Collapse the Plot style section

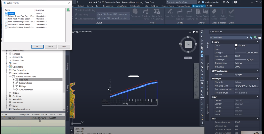[258, 78]
